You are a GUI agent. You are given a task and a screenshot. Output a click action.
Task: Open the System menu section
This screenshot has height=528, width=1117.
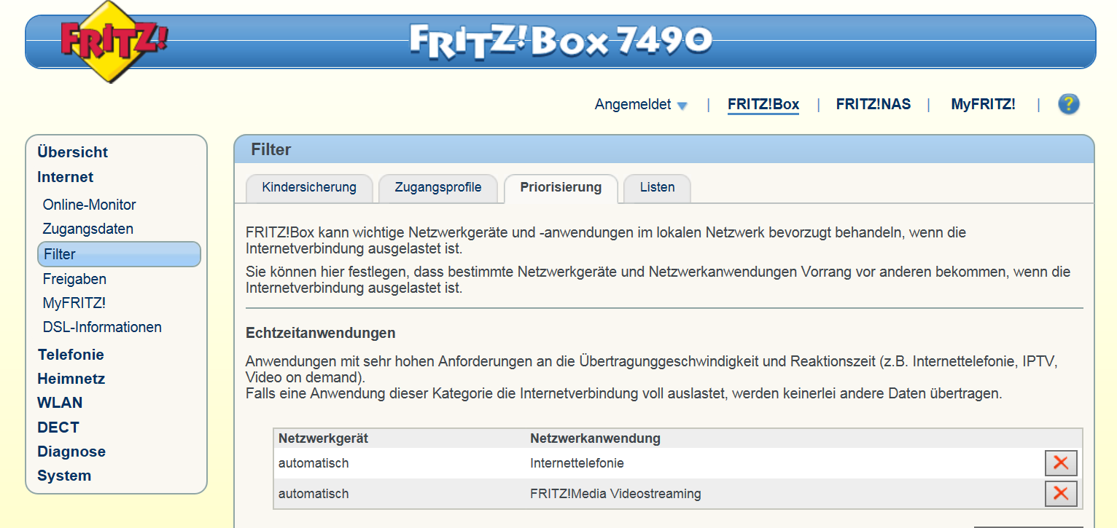[x=64, y=476]
